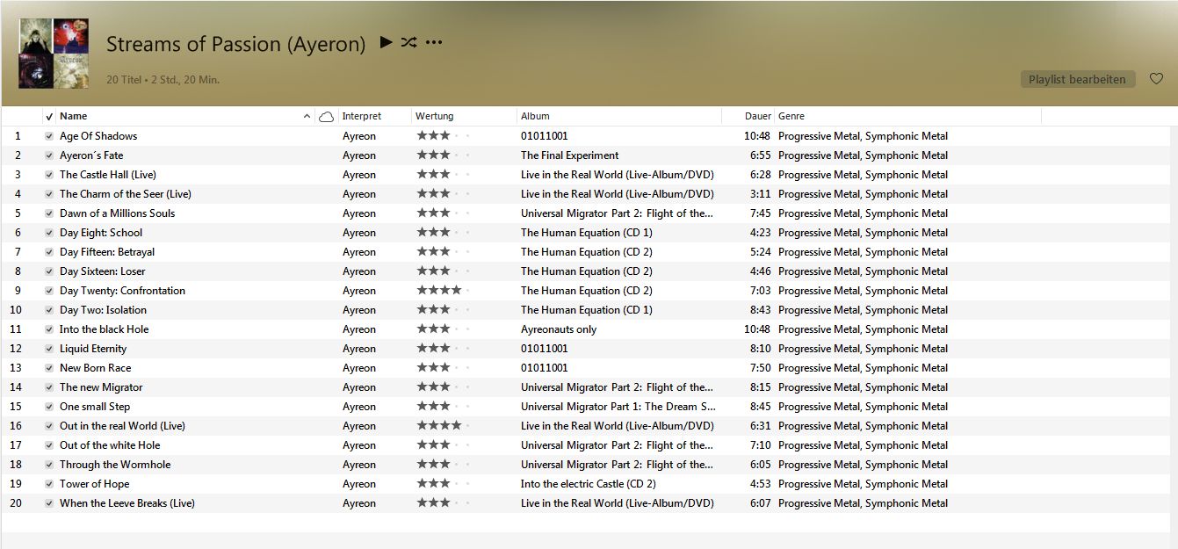The height and width of the screenshot is (549, 1178).
Task: Set star rating for Day Twenty: Confrontation
Action: [x=444, y=291]
